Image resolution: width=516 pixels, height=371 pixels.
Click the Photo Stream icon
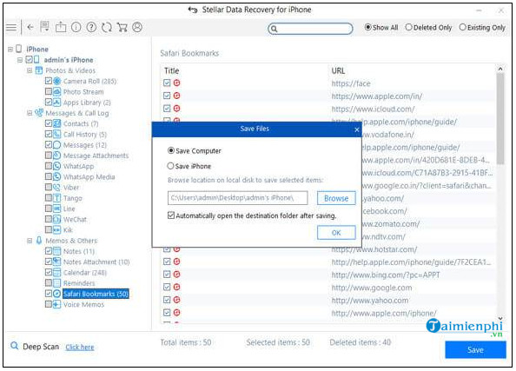click(x=57, y=91)
